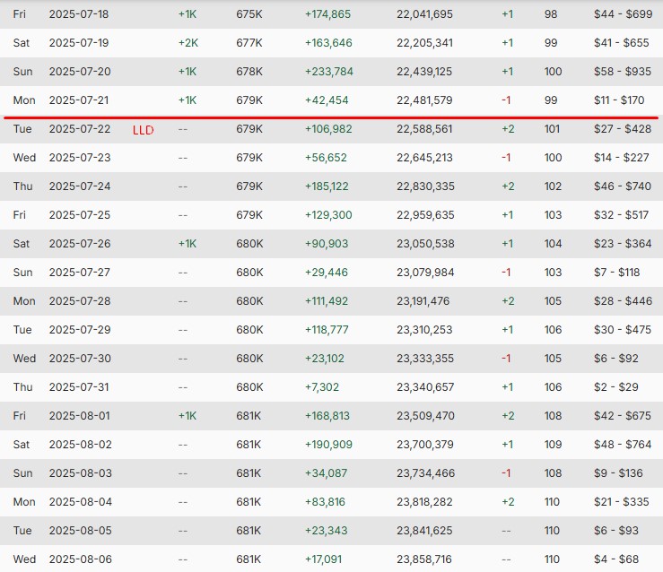Select total views 22,481,579
The image size is (663, 572).
pyautogui.click(x=424, y=100)
